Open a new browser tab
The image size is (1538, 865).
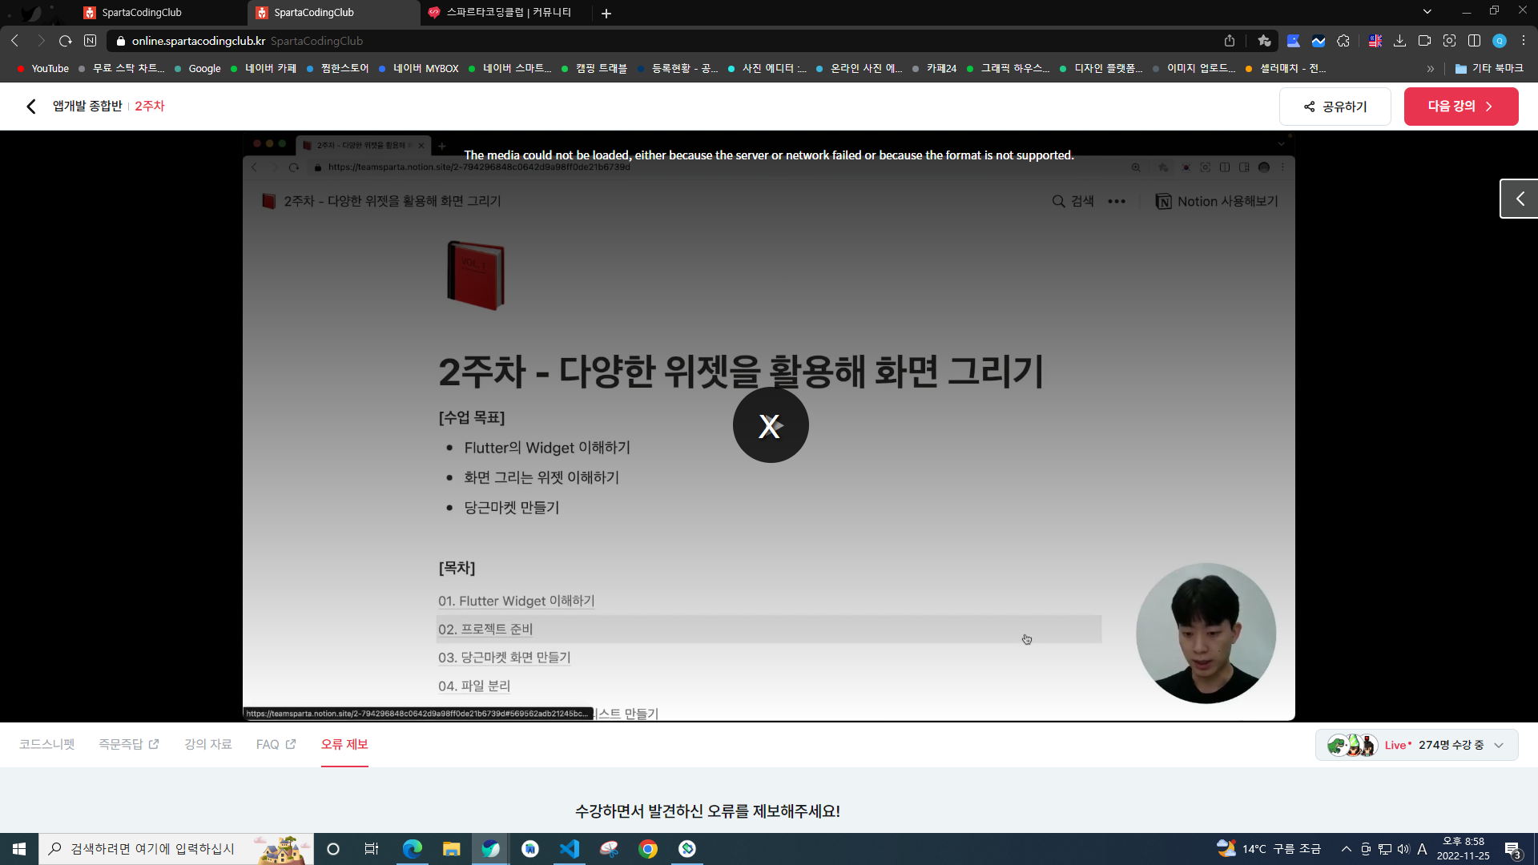click(x=606, y=13)
